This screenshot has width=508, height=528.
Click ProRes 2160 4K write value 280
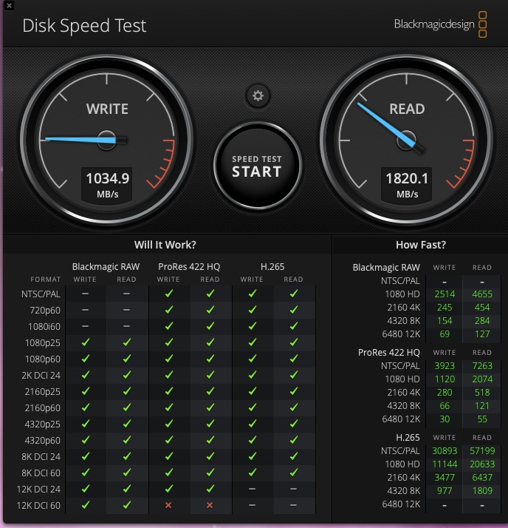[444, 392]
